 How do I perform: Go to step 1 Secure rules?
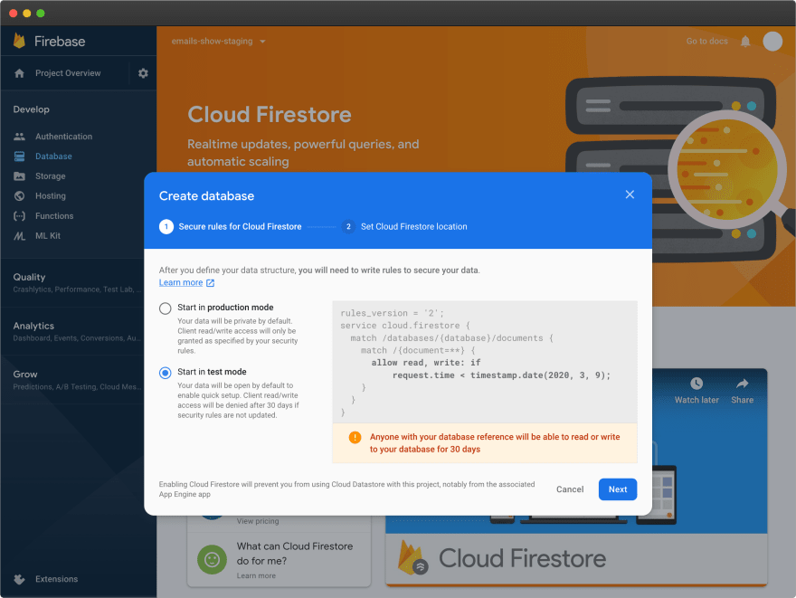coord(231,226)
